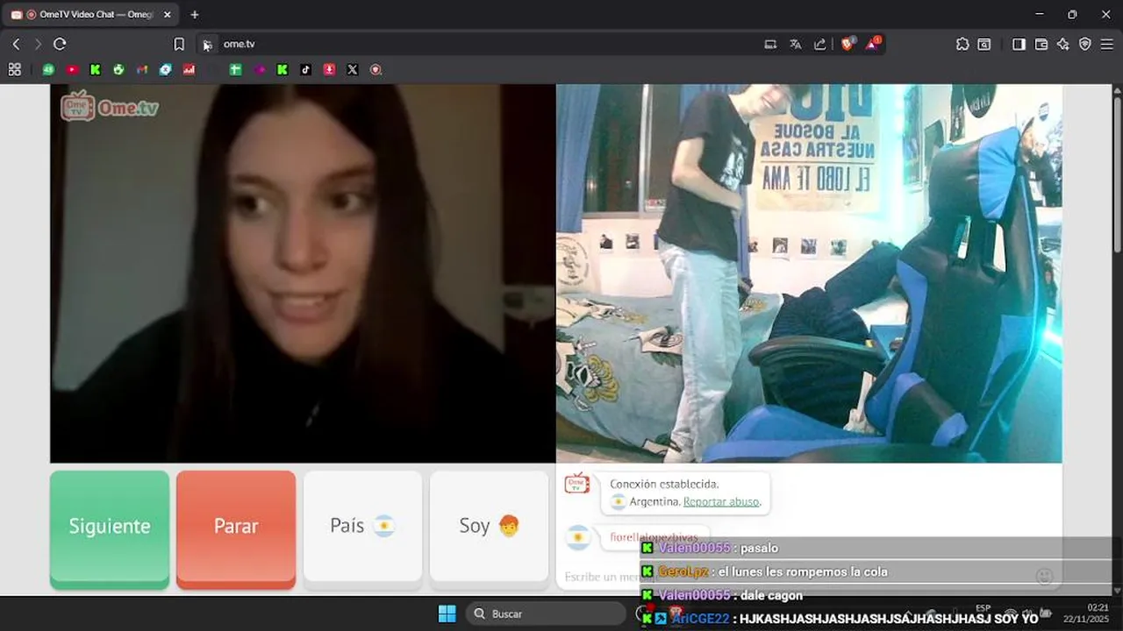Screen dimensions: 1123x631
Task: Open the Gmail bookmark
Action: point(142,69)
